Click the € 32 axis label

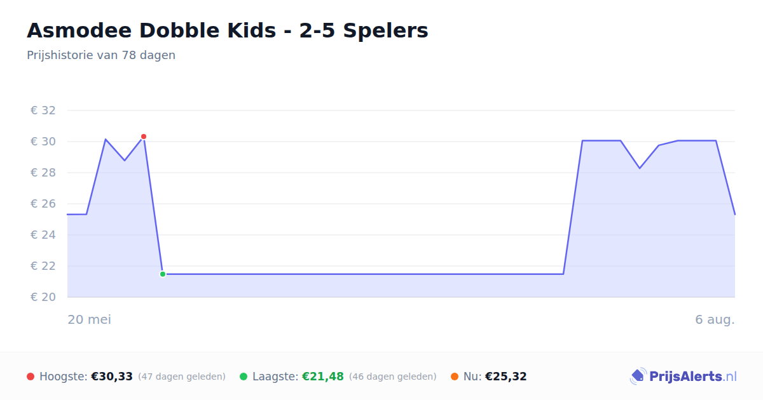43,110
